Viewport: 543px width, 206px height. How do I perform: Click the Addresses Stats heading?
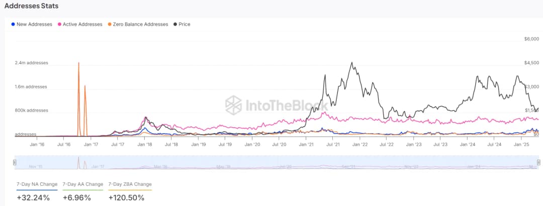tap(31, 6)
